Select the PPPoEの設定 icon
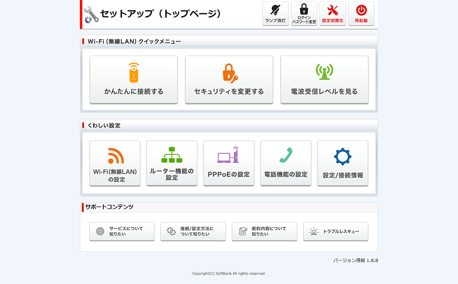Screen dimensions: 458x284 pos(229,163)
